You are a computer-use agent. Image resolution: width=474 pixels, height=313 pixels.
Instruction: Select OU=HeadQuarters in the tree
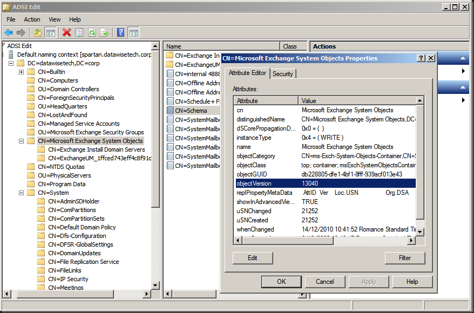click(x=62, y=106)
